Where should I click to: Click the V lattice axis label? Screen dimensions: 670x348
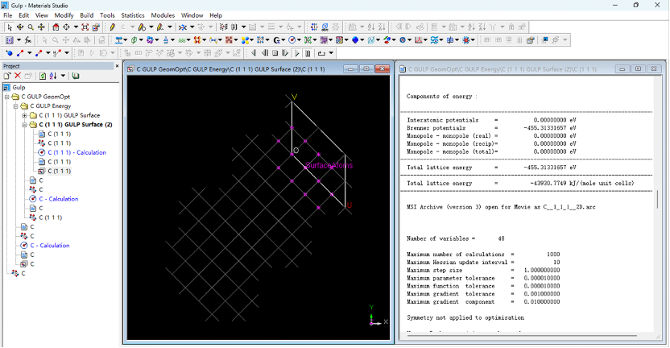[x=294, y=97]
